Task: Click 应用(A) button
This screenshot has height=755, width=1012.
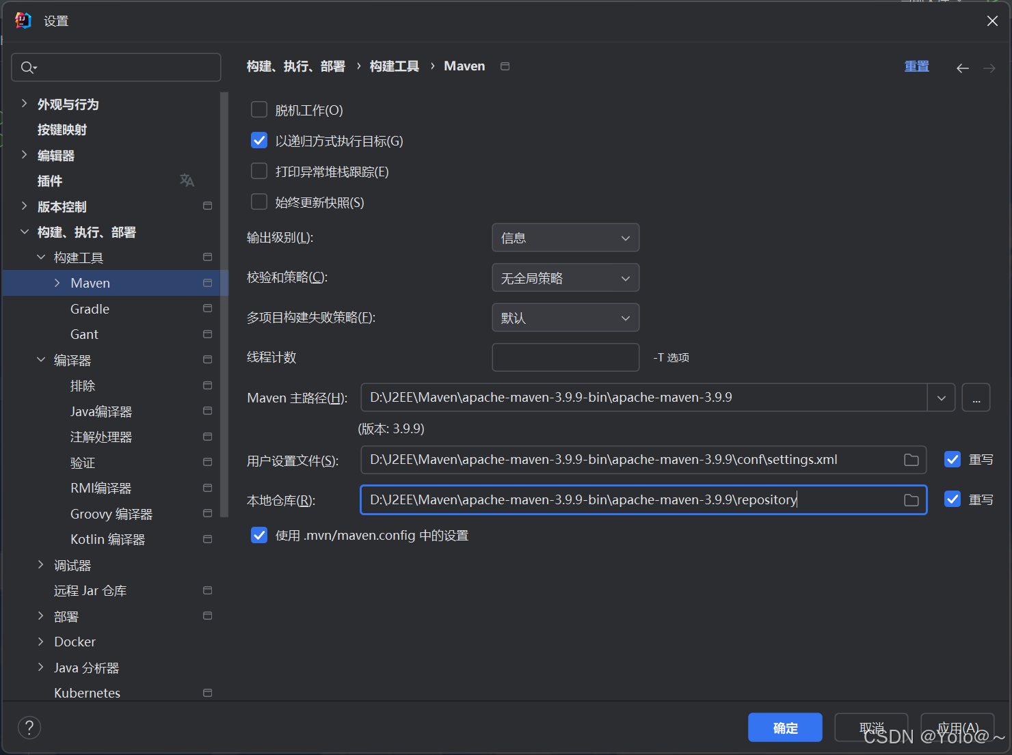Action: [957, 728]
